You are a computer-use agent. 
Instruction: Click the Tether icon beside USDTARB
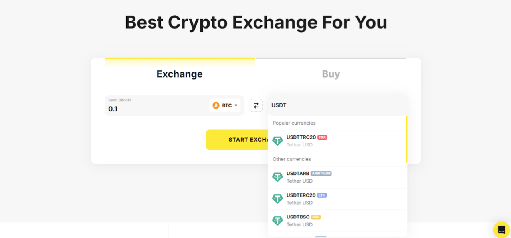point(277,177)
